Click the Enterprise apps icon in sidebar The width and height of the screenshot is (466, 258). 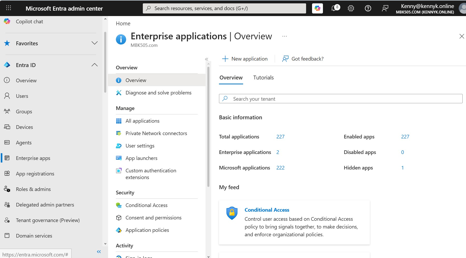[x=7, y=158]
